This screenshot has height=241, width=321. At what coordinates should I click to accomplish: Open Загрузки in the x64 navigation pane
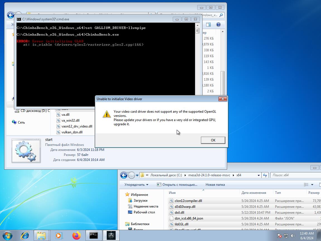click(140, 201)
